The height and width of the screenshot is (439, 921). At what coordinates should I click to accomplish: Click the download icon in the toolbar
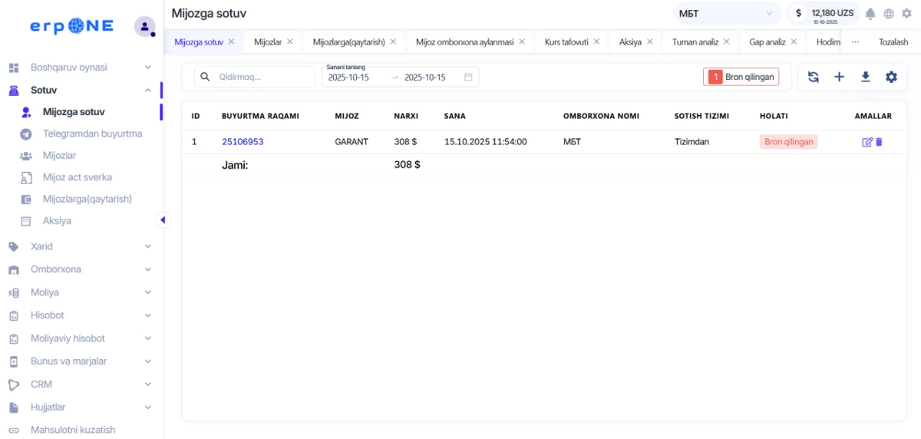click(x=865, y=77)
